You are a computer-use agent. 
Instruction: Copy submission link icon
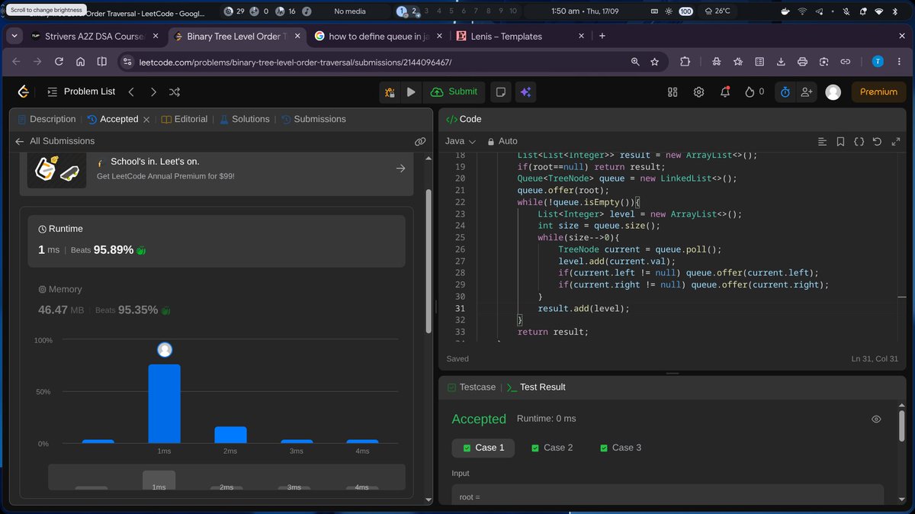[419, 141]
